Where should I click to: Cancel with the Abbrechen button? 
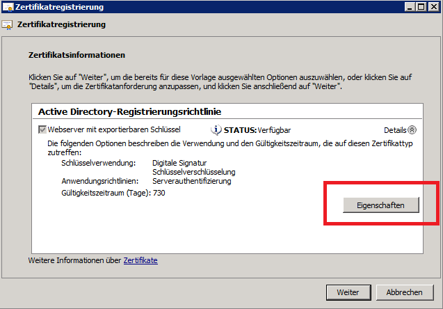point(404,292)
